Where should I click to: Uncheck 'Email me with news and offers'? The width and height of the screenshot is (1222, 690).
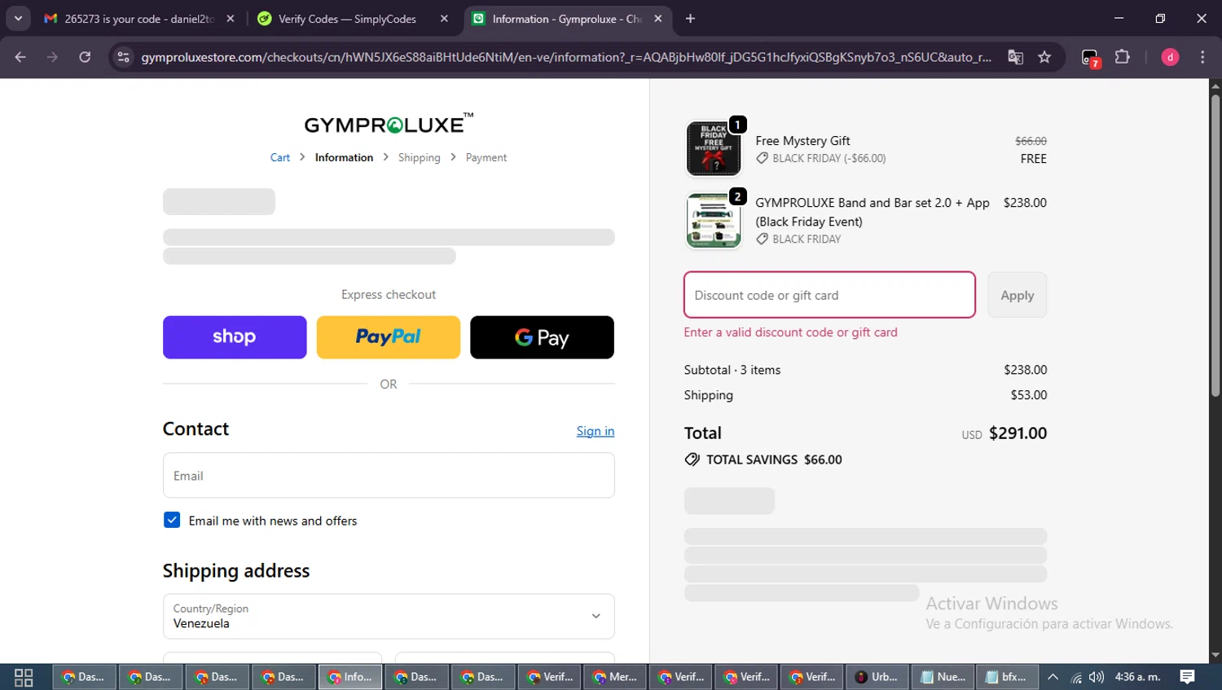pos(172,520)
